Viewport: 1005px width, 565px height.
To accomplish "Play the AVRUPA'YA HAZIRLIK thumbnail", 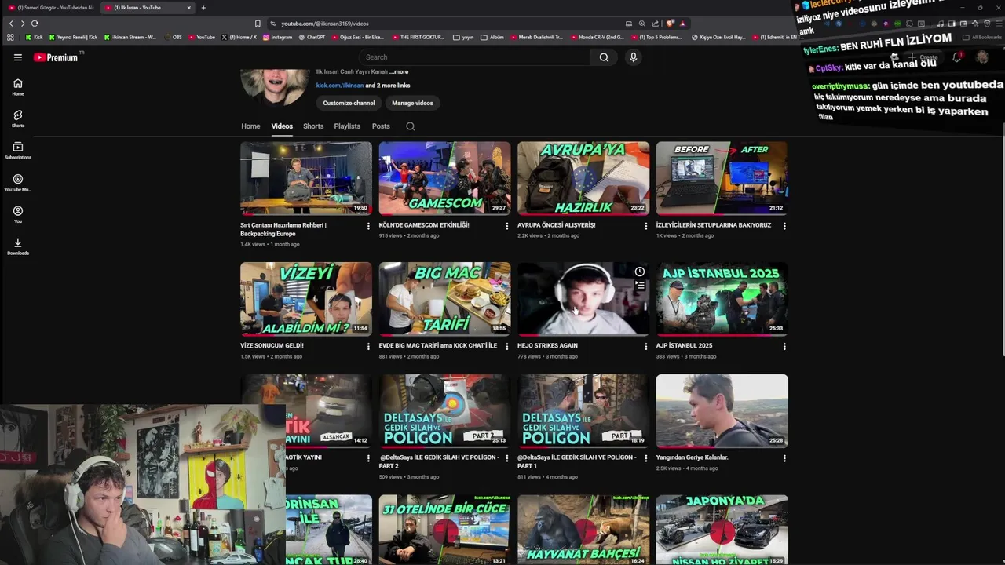I will [x=583, y=178].
